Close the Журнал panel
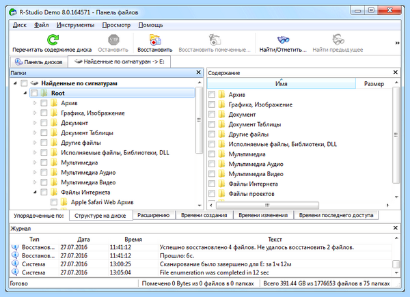 tap(396, 228)
